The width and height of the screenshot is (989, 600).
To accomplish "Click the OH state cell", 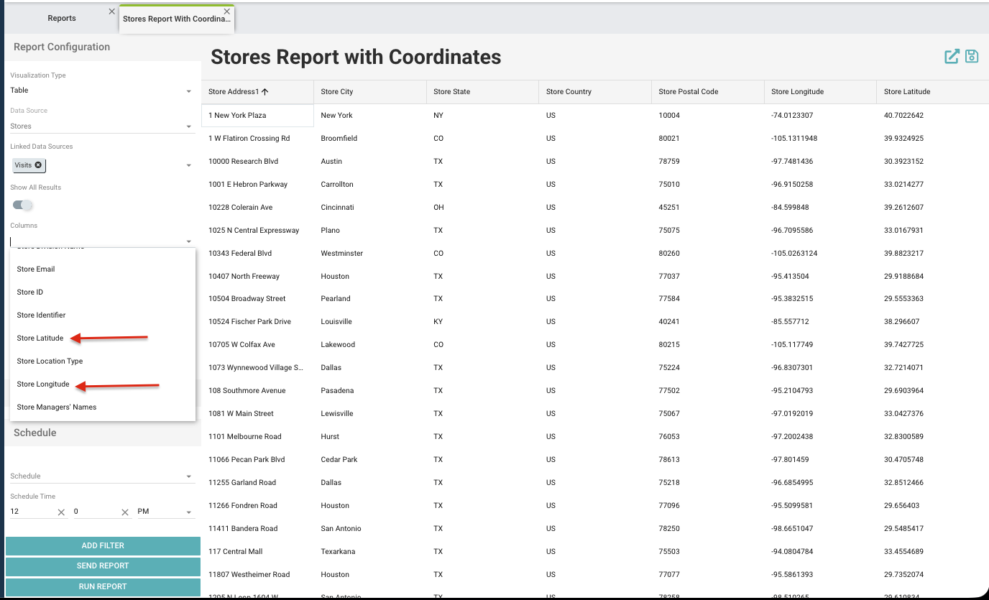I will coord(483,208).
